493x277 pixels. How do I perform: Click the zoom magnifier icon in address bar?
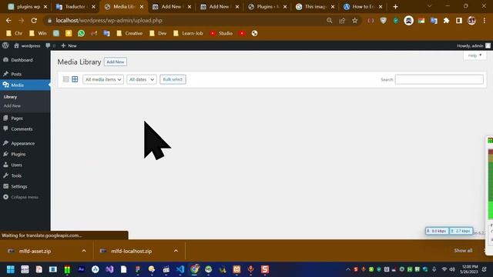point(330,21)
